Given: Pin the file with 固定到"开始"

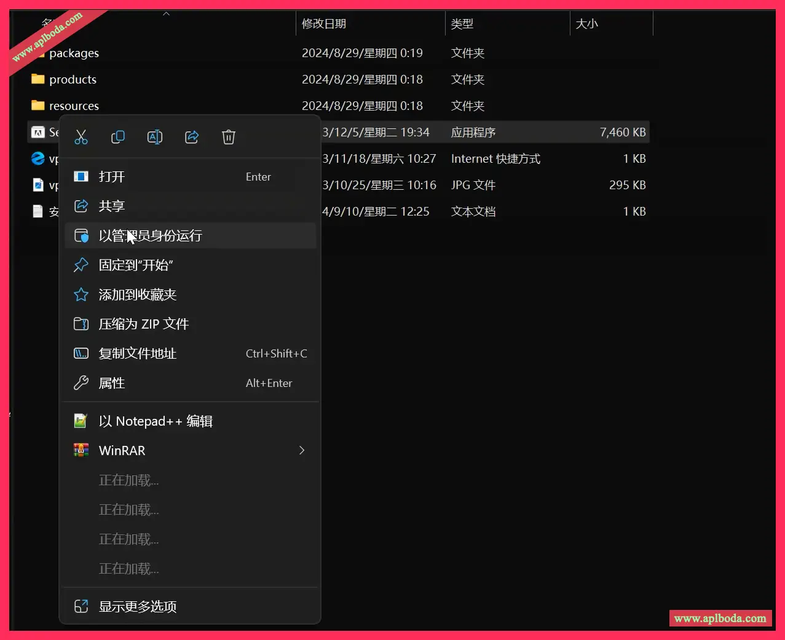Looking at the screenshot, I should pyautogui.click(x=191, y=265).
